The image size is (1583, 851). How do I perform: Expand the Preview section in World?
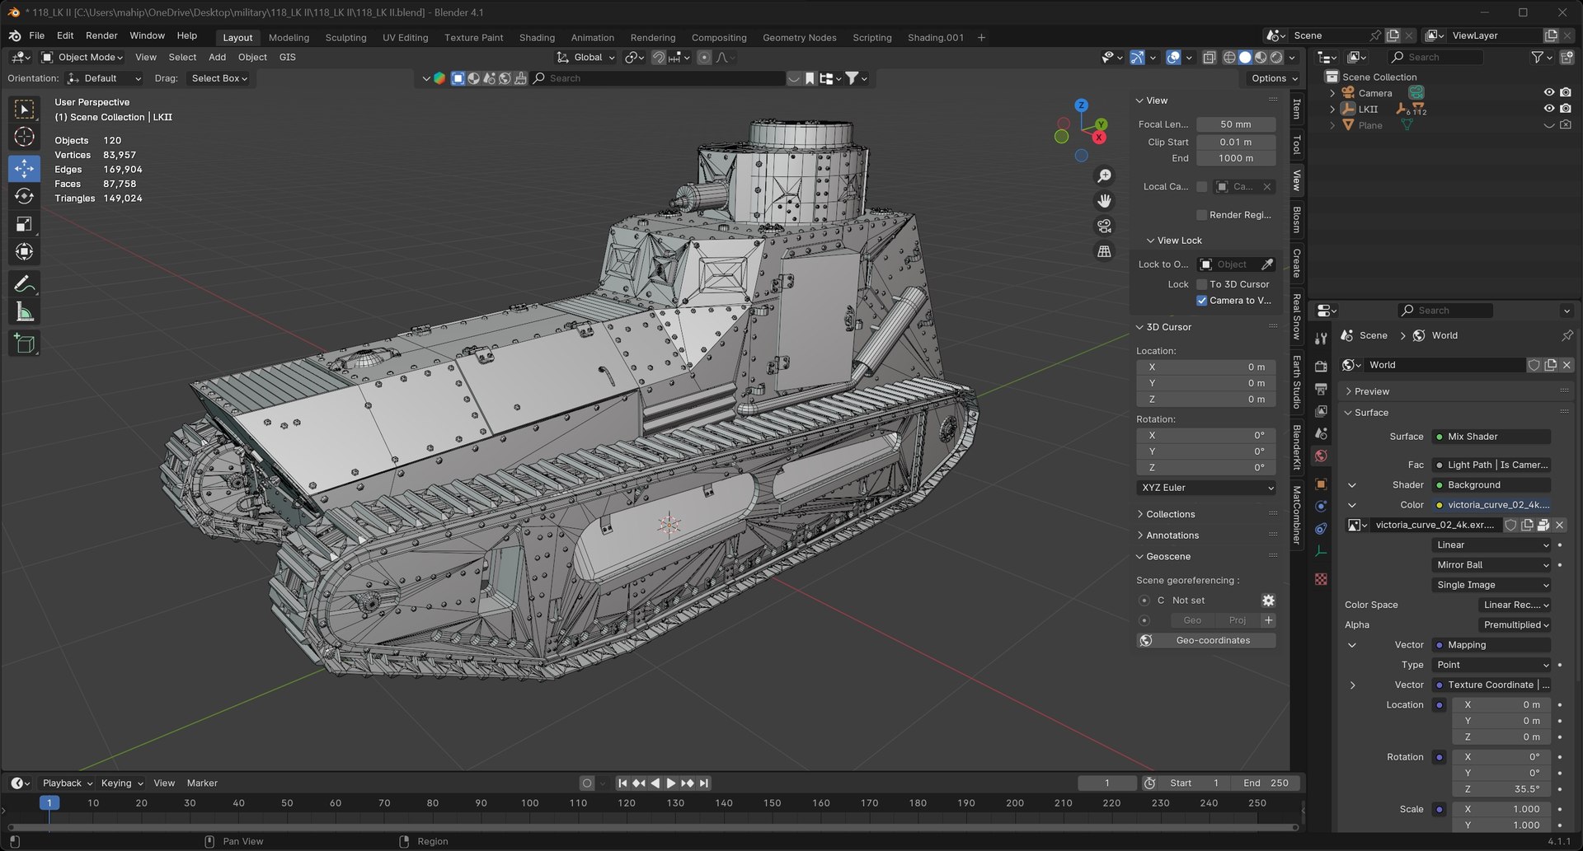(x=1371, y=391)
